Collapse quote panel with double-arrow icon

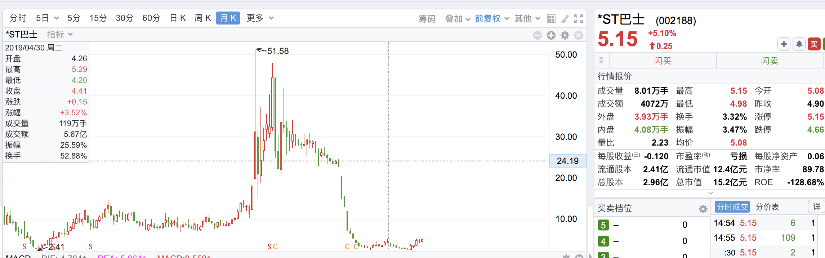601,60
